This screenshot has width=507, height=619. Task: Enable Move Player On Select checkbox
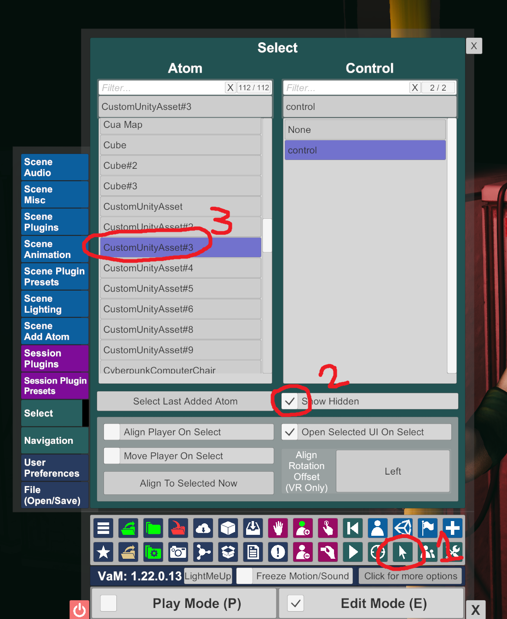tap(112, 456)
